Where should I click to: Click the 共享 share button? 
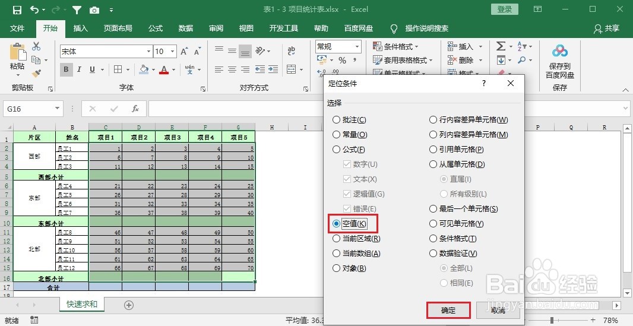(x=607, y=29)
